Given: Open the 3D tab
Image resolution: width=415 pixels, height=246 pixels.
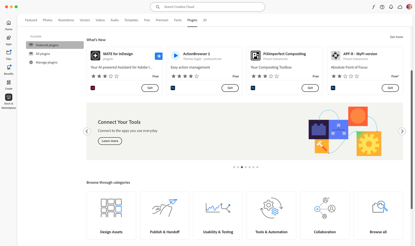Looking at the screenshot, I should (205, 20).
